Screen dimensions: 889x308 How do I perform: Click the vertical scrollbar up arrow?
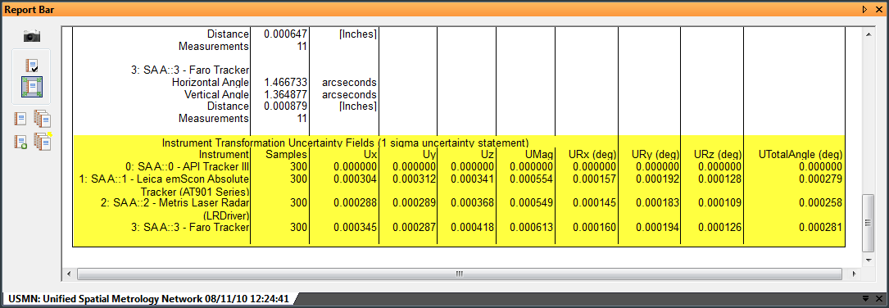(868, 34)
